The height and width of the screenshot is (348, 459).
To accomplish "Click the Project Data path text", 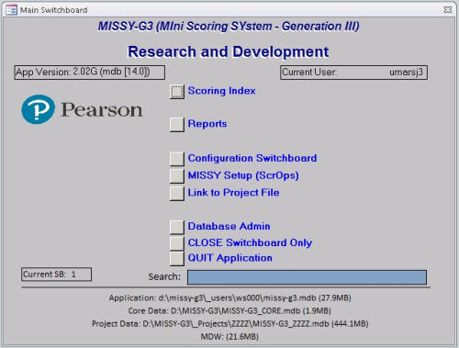I will point(229,324).
